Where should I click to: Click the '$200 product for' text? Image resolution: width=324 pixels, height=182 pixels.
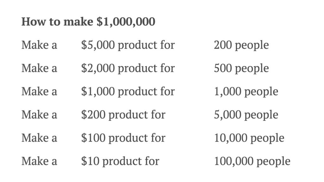click(123, 115)
